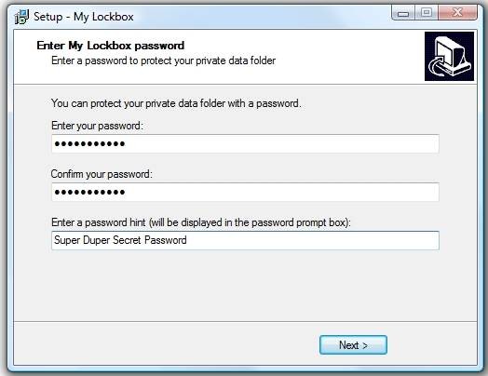Image resolution: width=488 pixels, height=376 pixels.
Task: Click the Super Duper Secret Password hint text
Action: click(120, 240)
